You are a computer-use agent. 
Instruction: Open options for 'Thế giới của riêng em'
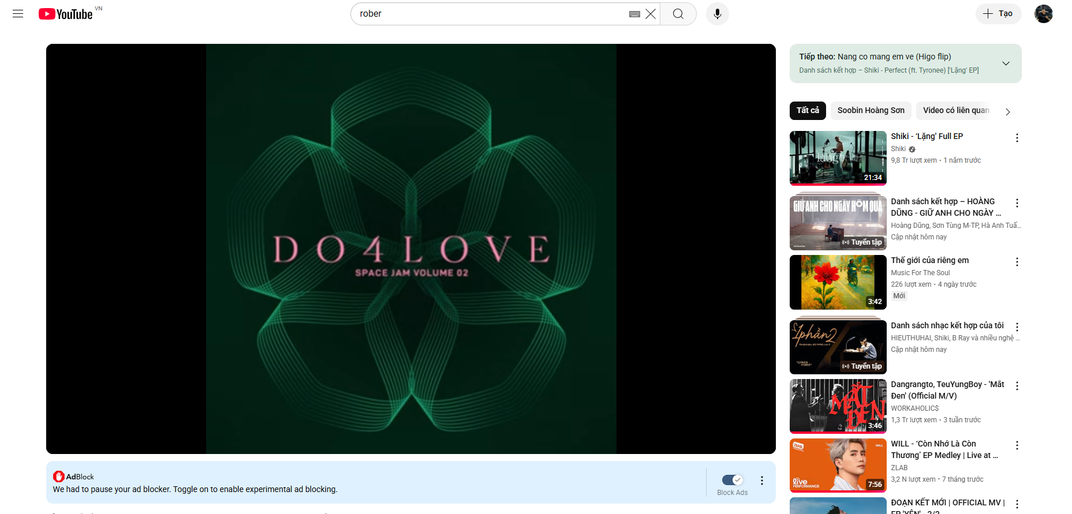[1017, 262]
